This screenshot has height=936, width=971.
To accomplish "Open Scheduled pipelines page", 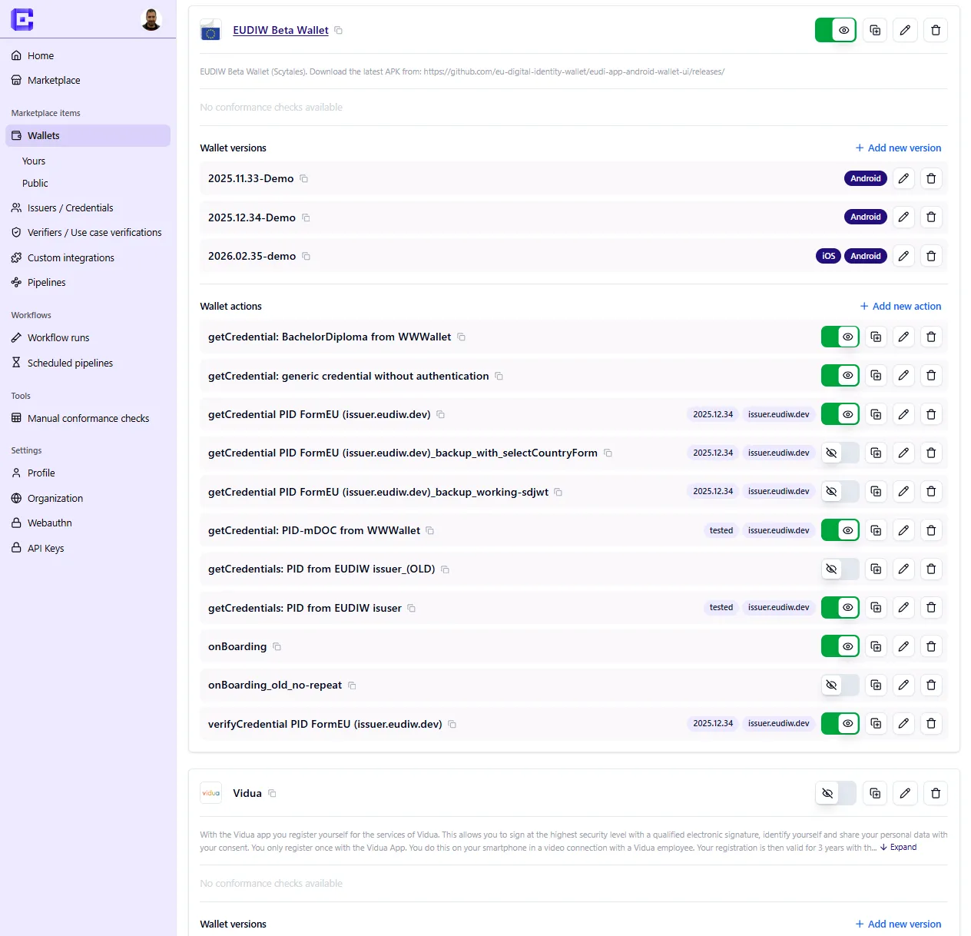I will [x=88, y=363].
